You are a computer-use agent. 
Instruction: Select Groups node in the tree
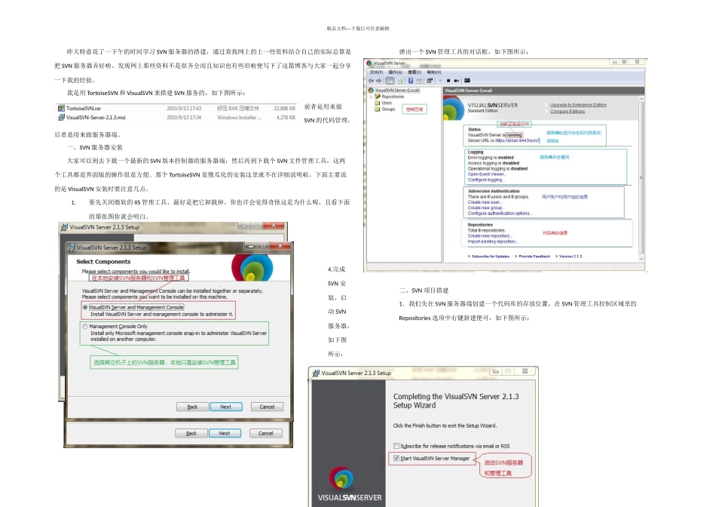pyautogui.click(x=389, y=109)
